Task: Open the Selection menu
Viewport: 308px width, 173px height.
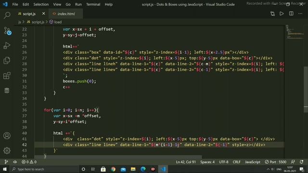Action: [x=41, y=4]
